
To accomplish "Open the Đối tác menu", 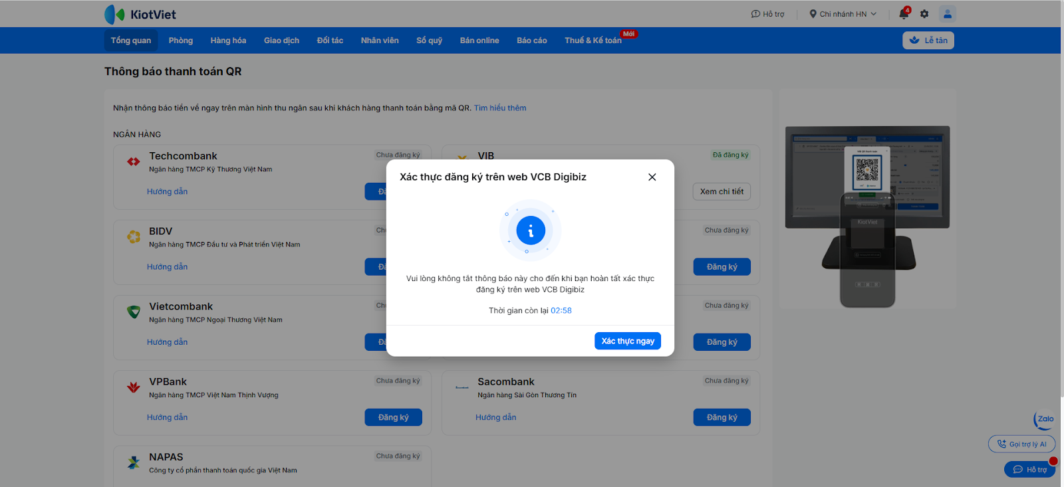I will tap(330, 41).
